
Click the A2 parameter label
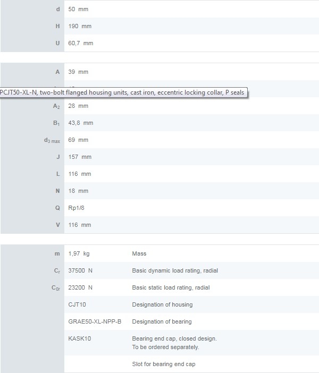56,106
